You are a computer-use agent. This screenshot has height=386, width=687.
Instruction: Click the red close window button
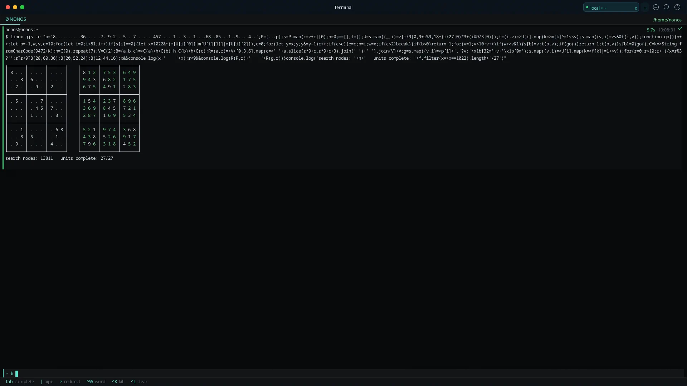(8, 7)
